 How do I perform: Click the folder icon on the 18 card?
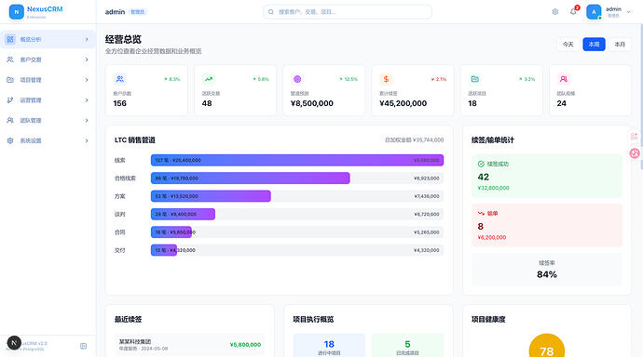click(475, 79)
